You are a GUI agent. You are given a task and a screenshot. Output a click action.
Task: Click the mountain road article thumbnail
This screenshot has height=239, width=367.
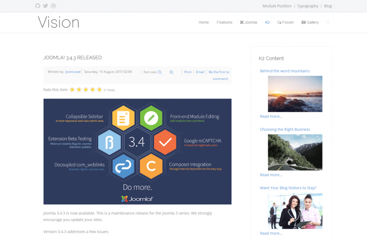[x=295, y=152]
